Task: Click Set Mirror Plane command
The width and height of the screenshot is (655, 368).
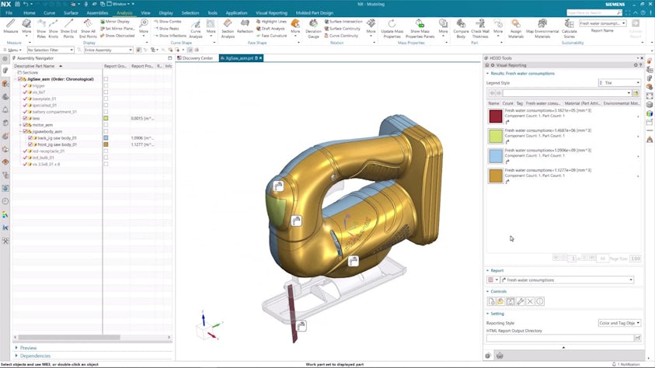Action: (x=117, y=29)
